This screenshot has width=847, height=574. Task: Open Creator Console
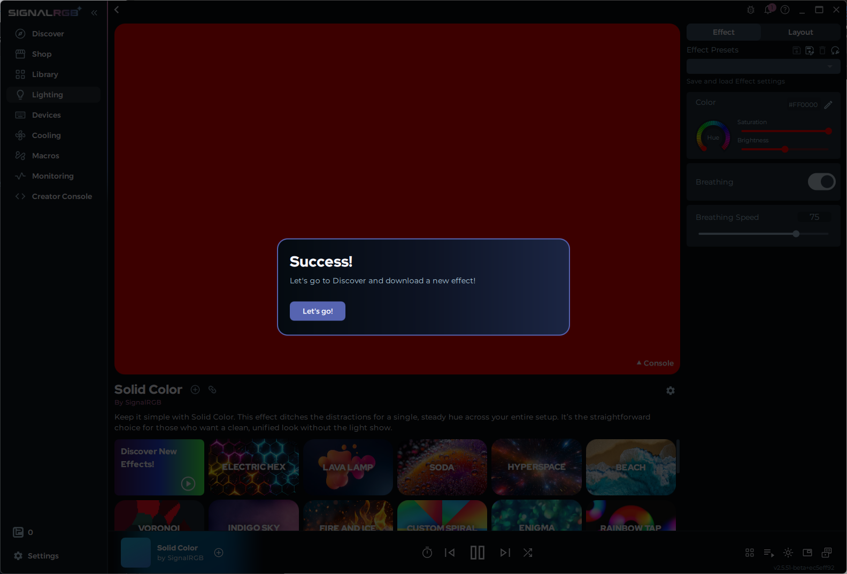53,196
